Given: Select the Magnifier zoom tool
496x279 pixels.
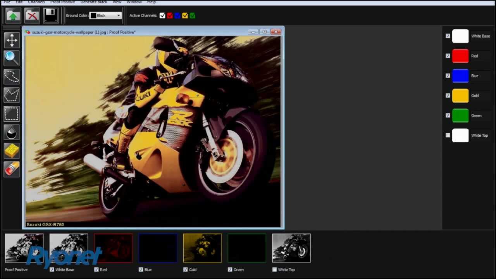Looking at the screenshot, I should click(12, 59).
